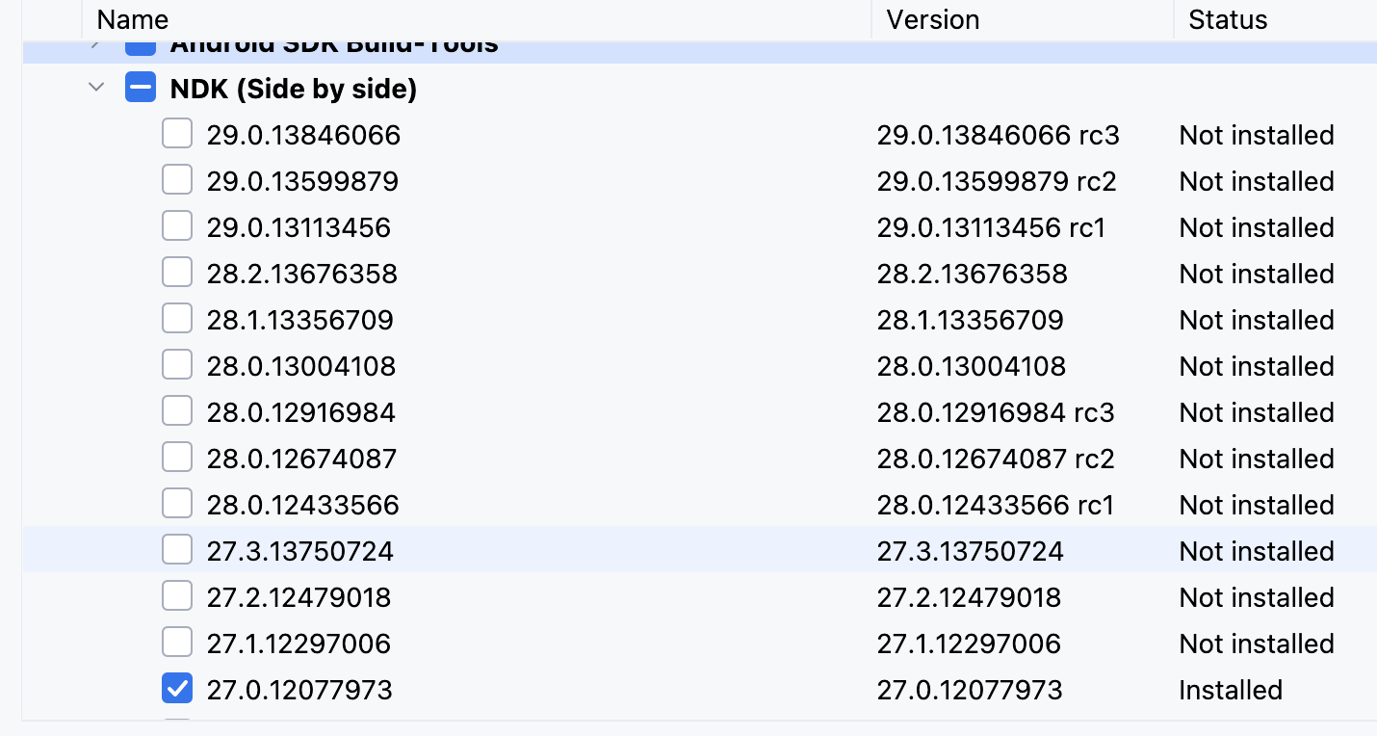The image size is (1377, 736).
Task: Click the 28.2.13676358 name label
Action: [302, 274]
